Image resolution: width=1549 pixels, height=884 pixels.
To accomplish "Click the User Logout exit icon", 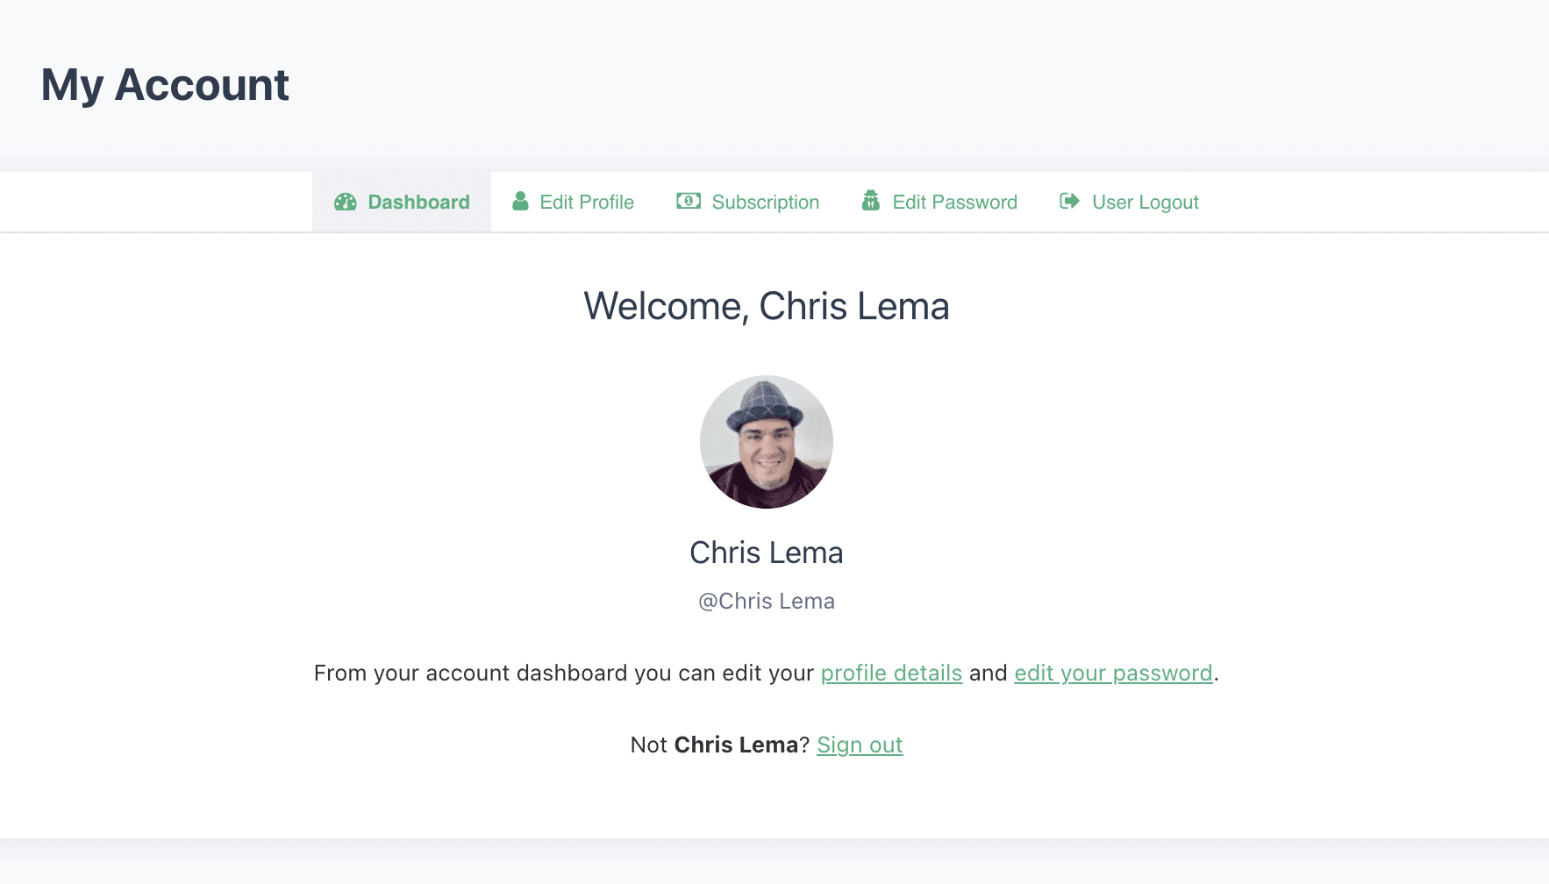I will pos(1068,201).
